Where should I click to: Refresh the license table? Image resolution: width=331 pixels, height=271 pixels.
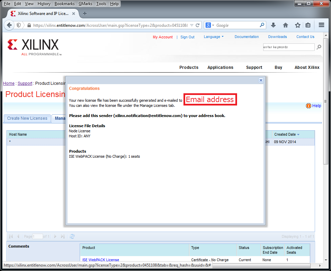(72, 236)
